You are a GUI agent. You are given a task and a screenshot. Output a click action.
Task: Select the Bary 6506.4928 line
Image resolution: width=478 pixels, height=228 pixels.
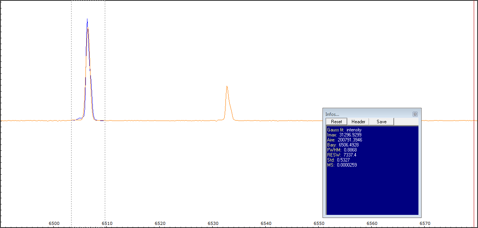click(x=343, y=145)
